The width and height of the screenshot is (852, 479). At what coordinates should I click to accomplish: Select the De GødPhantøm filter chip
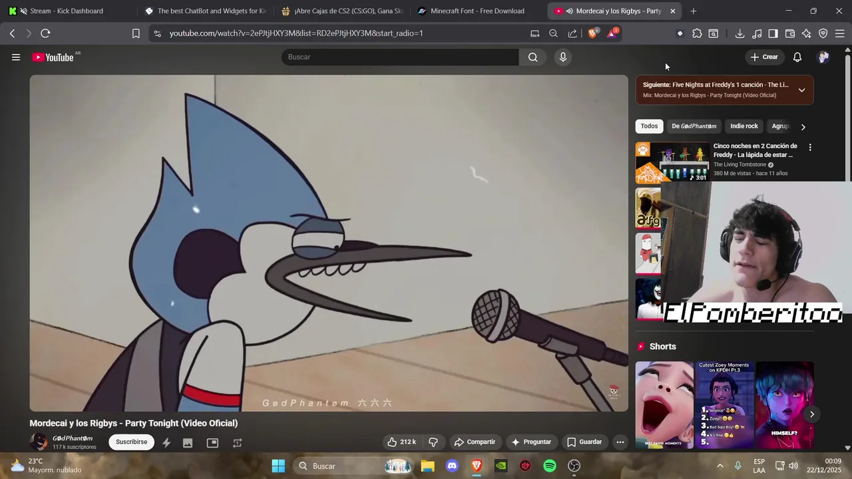694,126
